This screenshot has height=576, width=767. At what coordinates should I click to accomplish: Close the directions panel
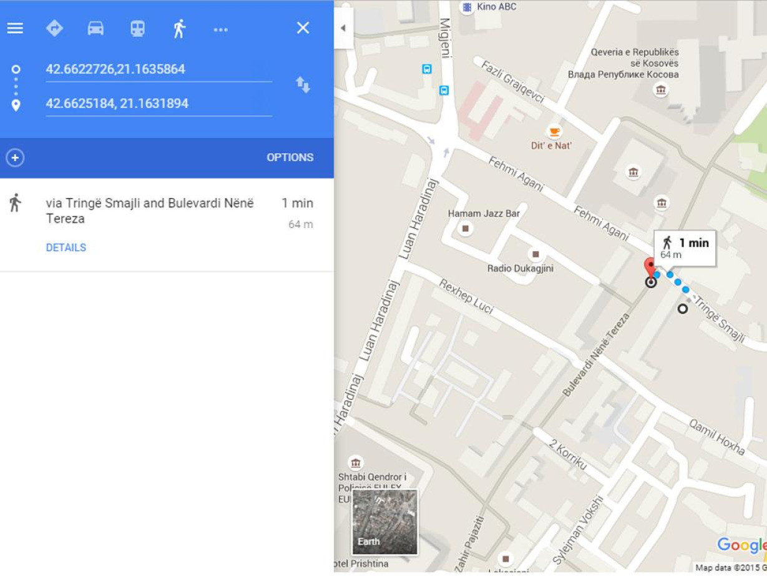tap(303, 27)
